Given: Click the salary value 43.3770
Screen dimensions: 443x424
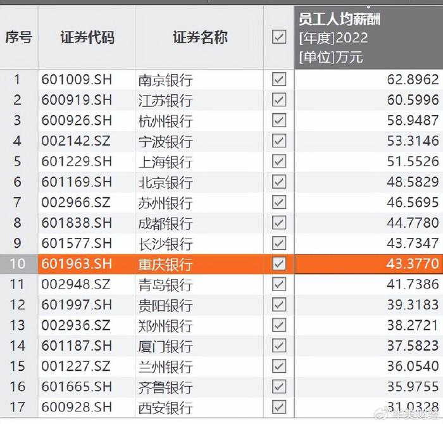Looking at the screenshot, I should coord(413,264).
